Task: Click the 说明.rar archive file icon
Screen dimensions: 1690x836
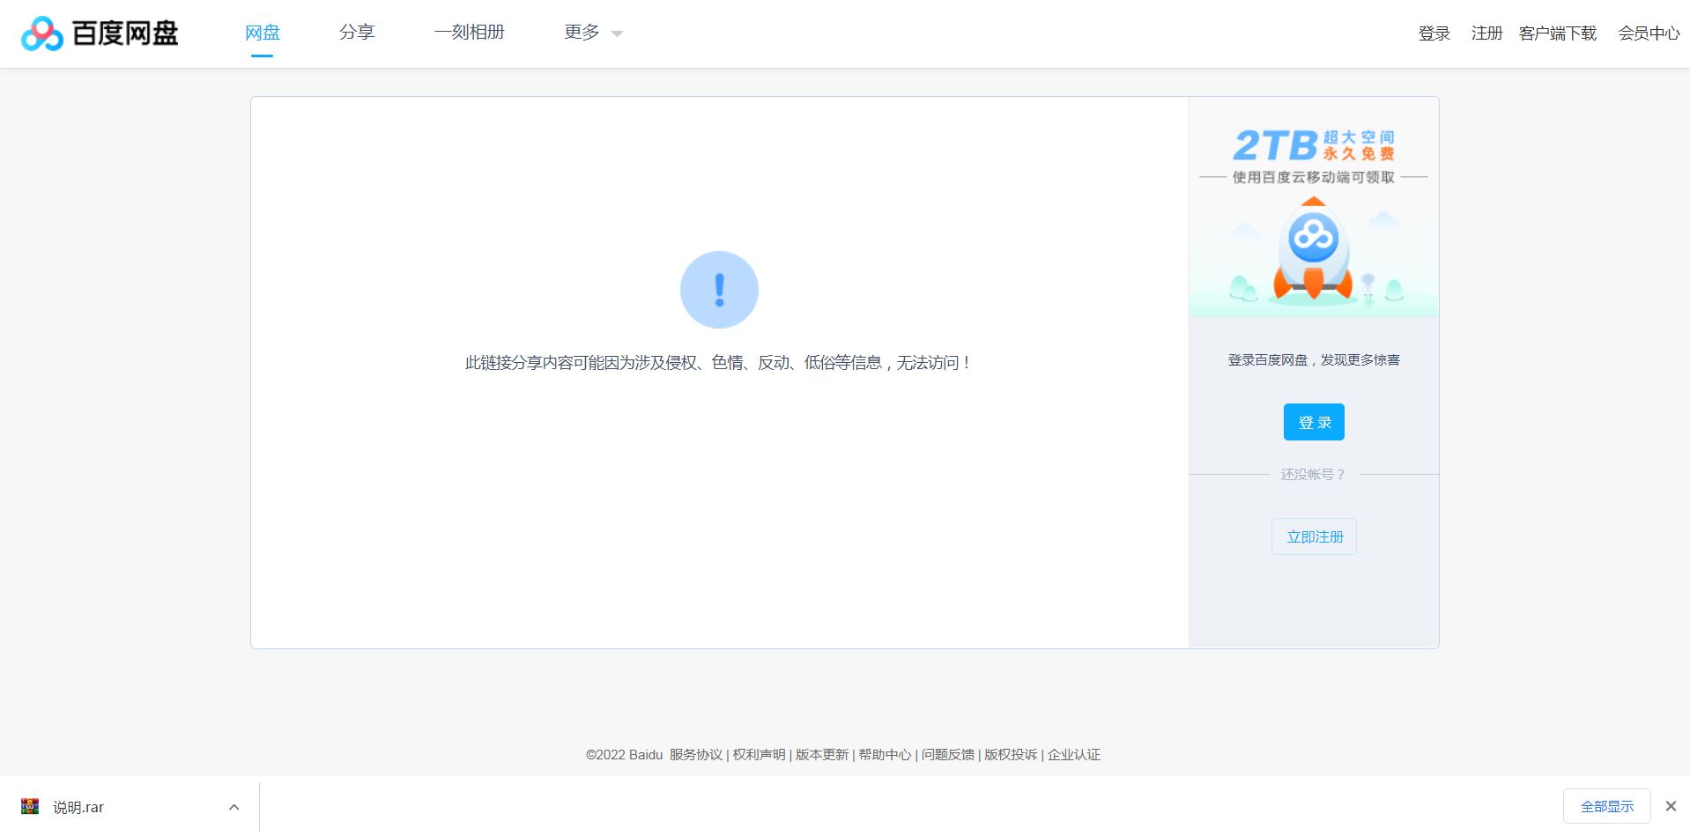Action: click(30, 806)
